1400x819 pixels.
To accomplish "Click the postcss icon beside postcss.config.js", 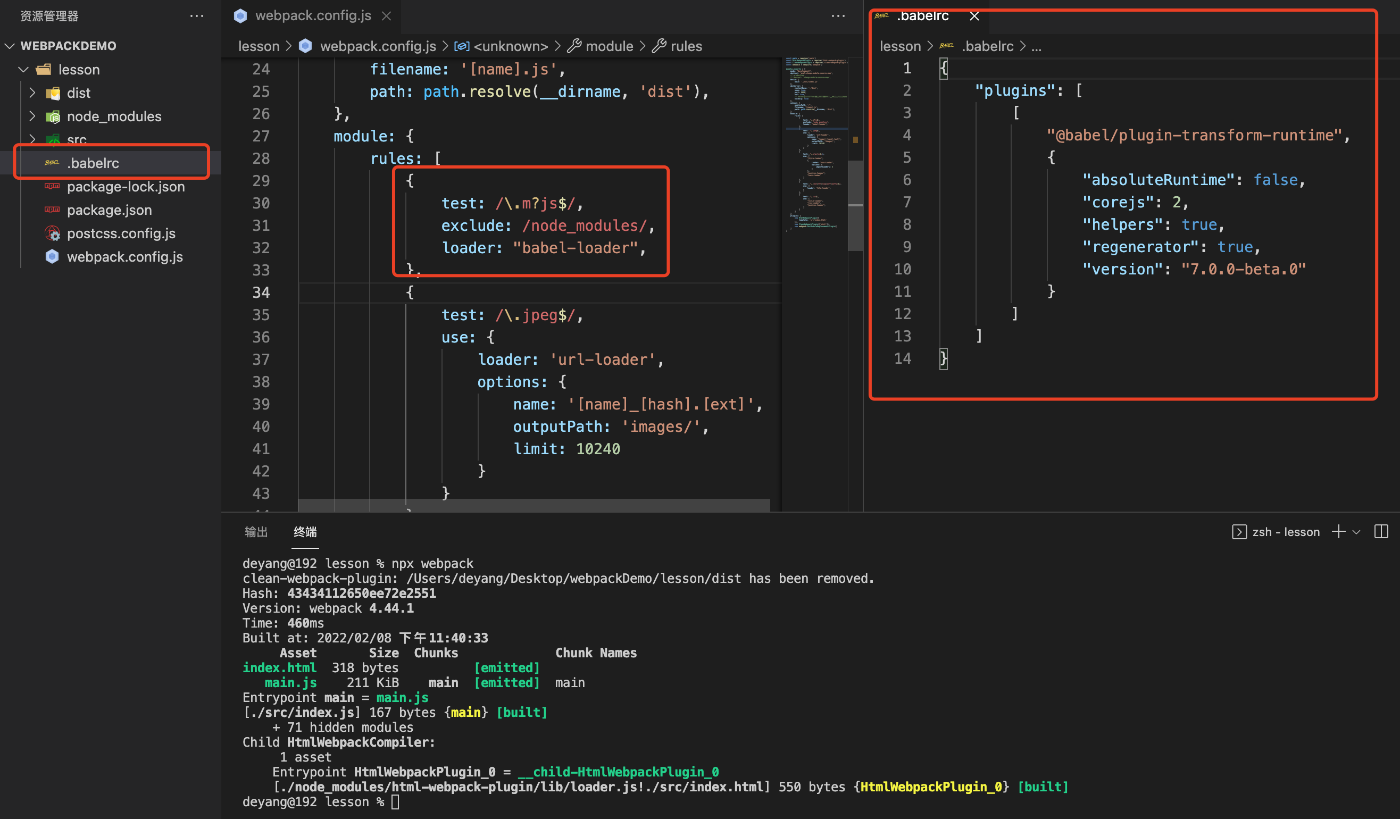I will point(52,233).
